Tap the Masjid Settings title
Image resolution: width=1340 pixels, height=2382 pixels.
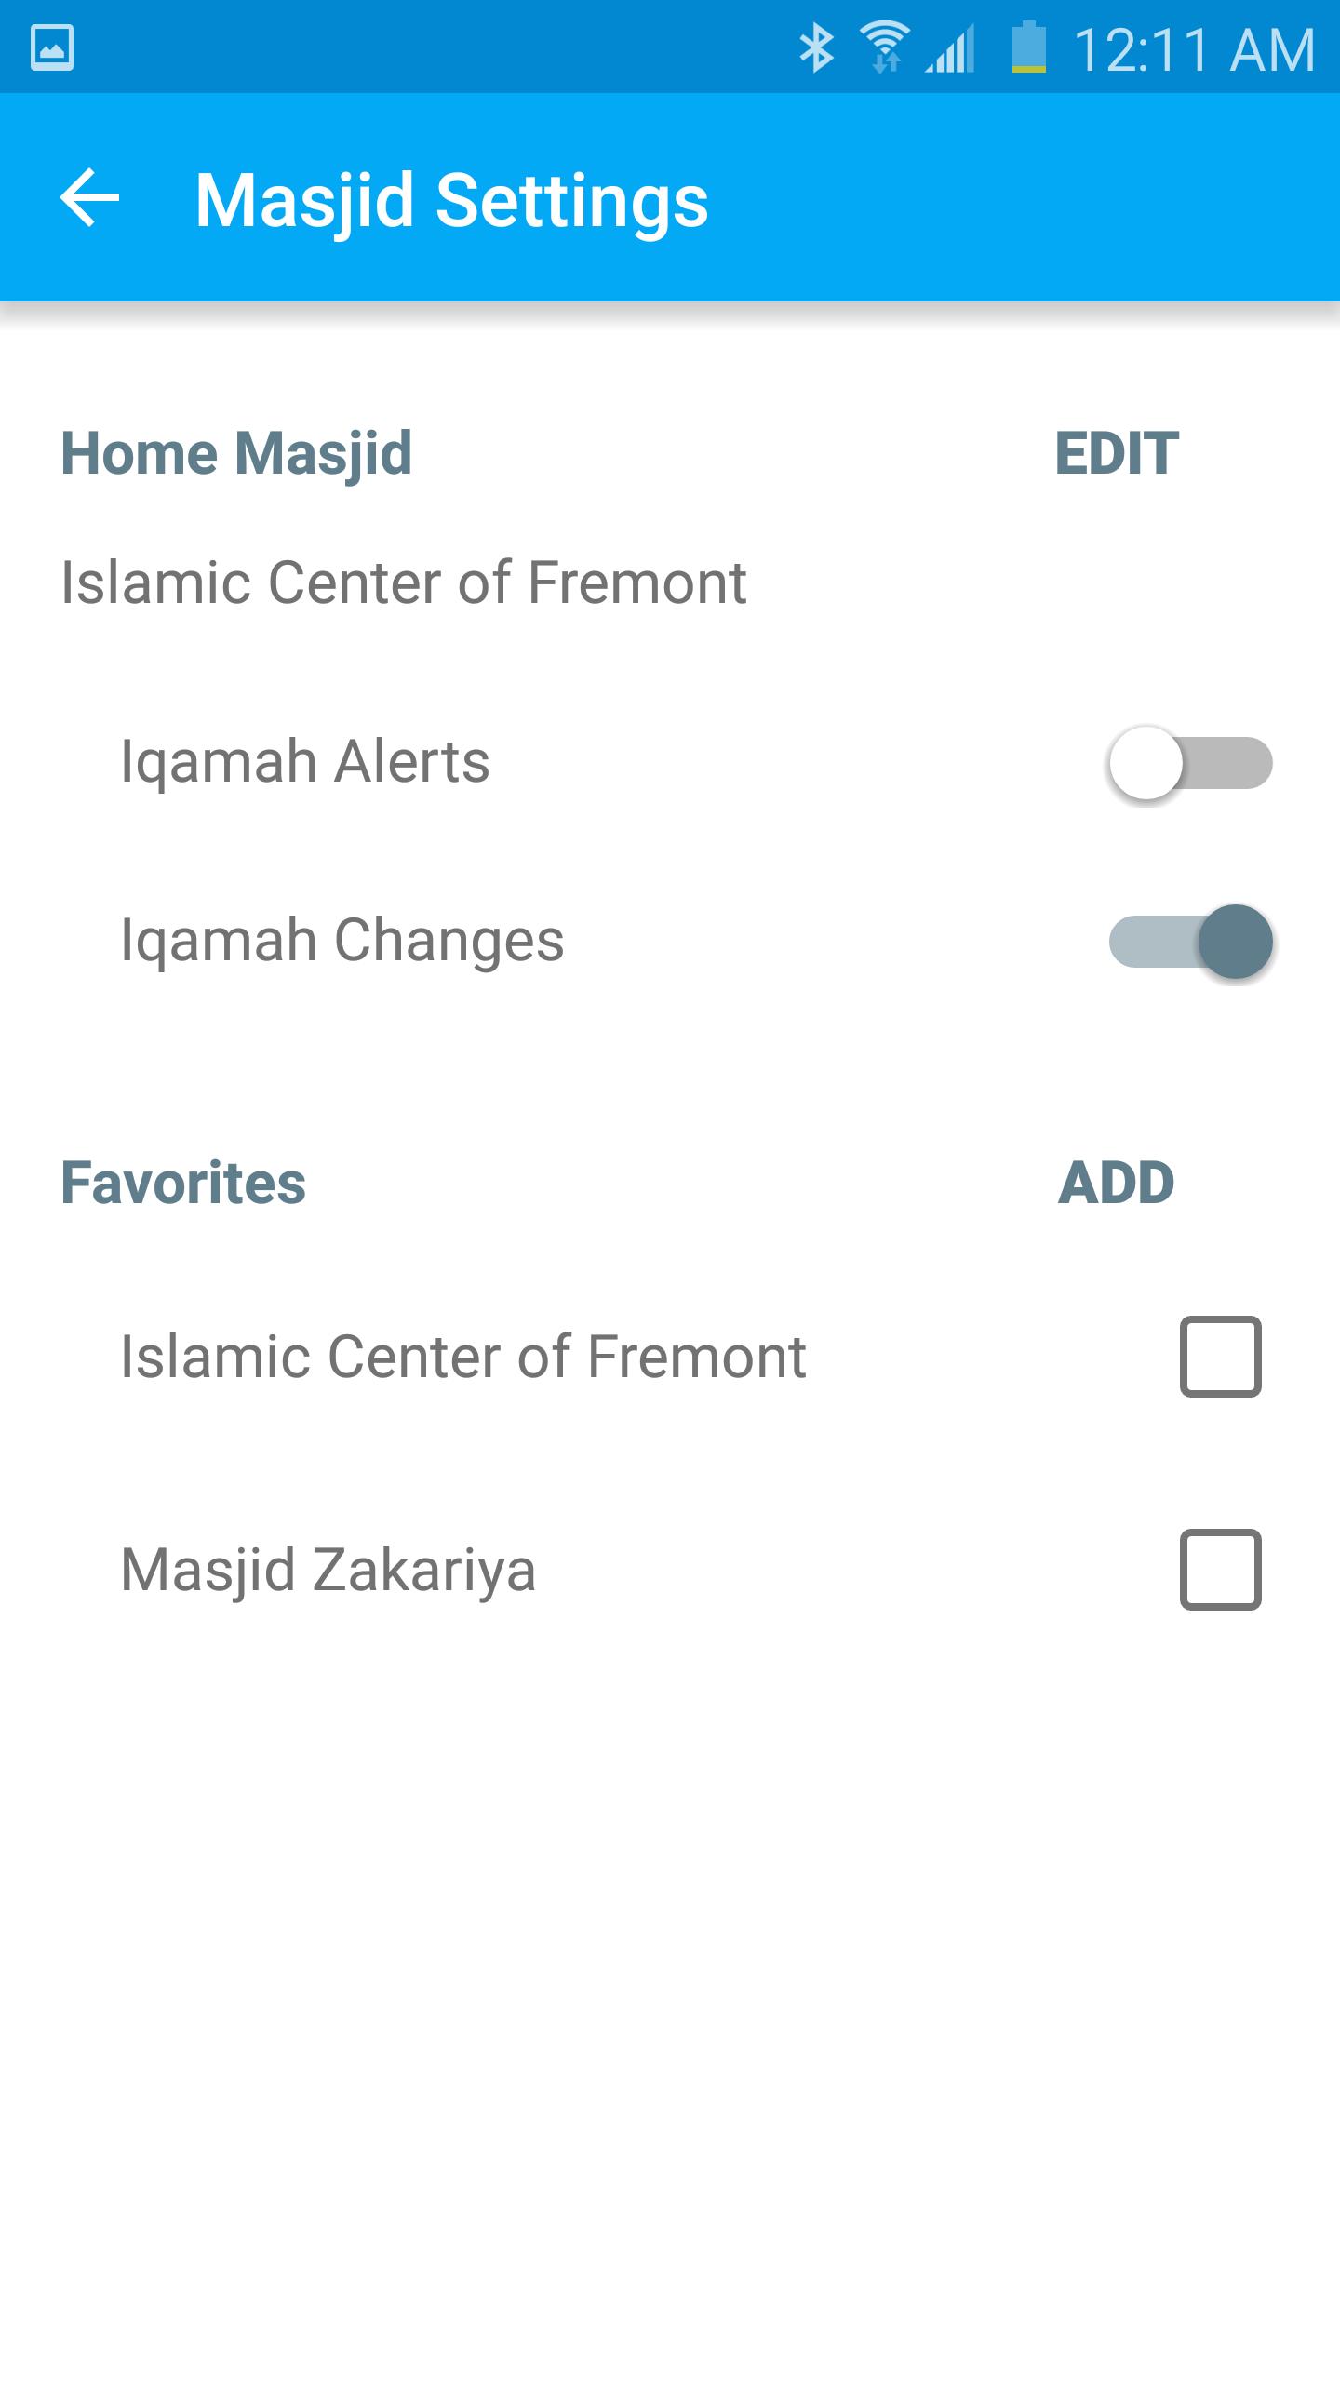pyautogui.click(x=451, y=200)
